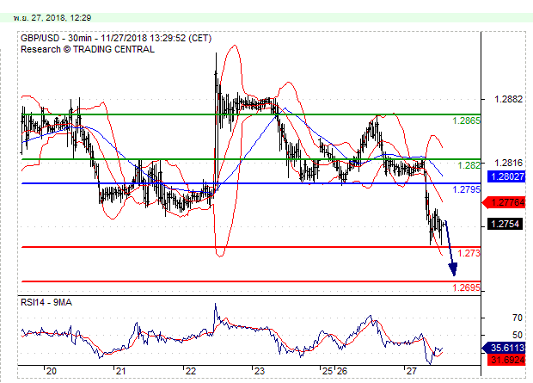Click the 1.2816 price axis label
This screenshot has height=383, width=533.
coord(508,163)
